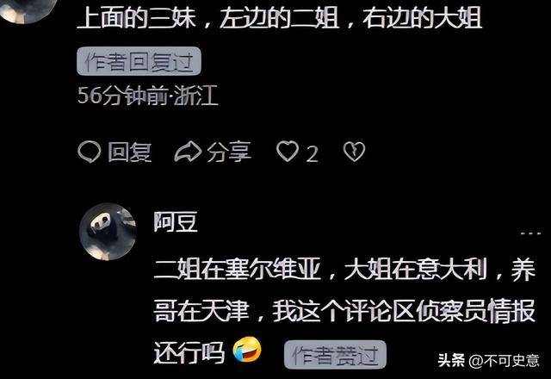The width and height of the screenshot is (551, 379).
Task: Click the 头条 @不可史意 watermark
Action: [x=488, y=360]
